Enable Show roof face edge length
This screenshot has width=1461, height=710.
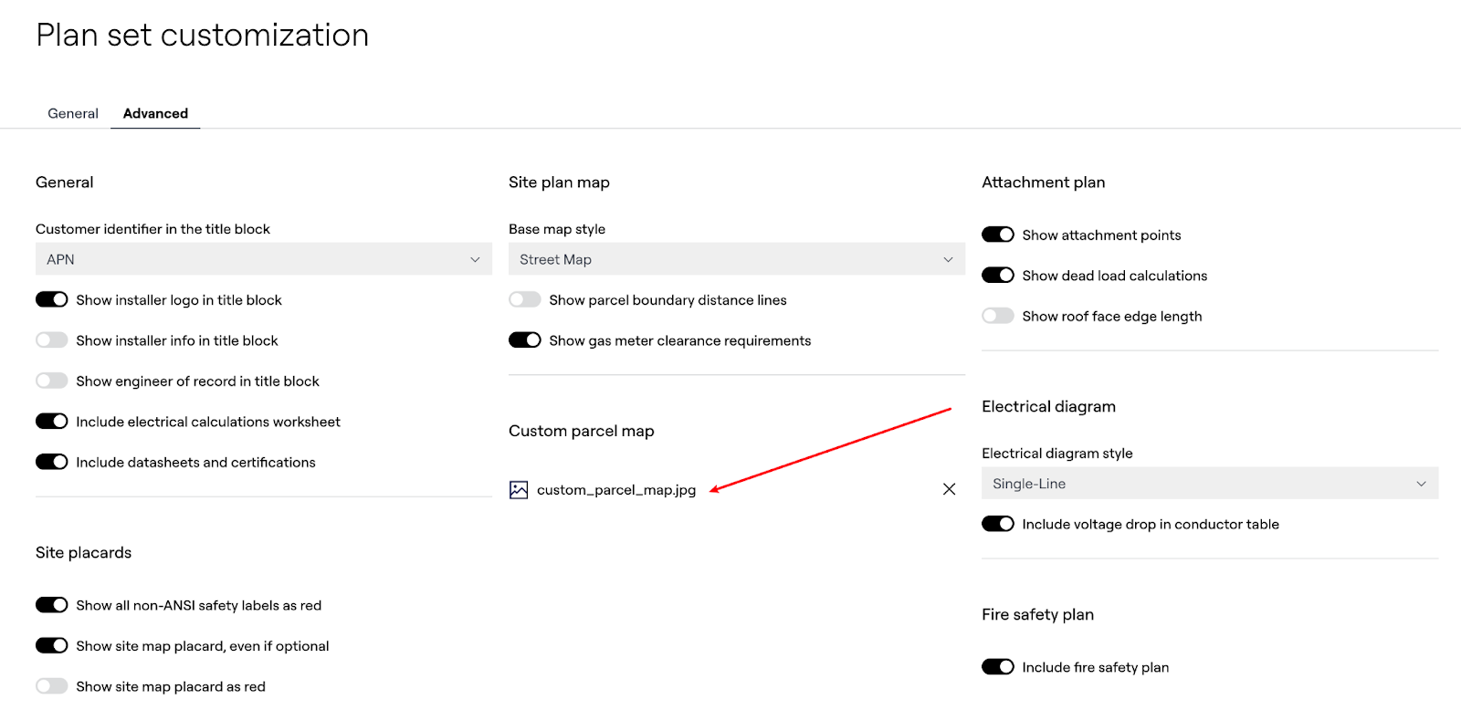tap(998, 316)
